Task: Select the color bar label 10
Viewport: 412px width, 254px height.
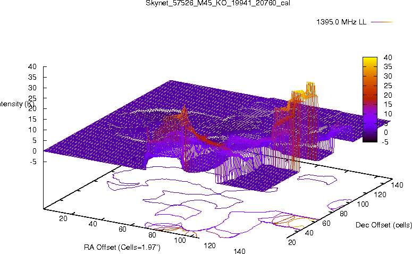Action: click(x=388, y=114)
